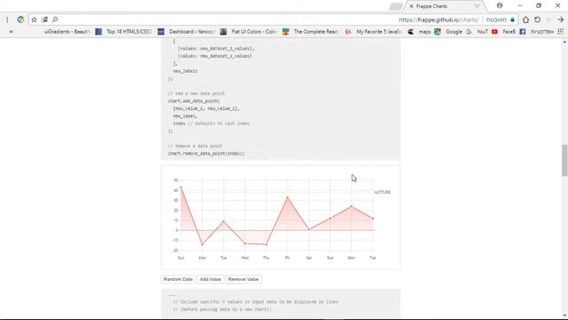This screenshot has width=568, height=320.
Task: Click the Altitude legend label on the chart
Action: point(383,192)
